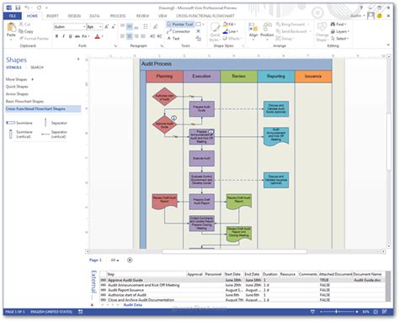The width and height of the screenshot is (399, 321).
Task: Click the macro recording icon in status bar
Action: pyautogui.click(x=80, y=312)
